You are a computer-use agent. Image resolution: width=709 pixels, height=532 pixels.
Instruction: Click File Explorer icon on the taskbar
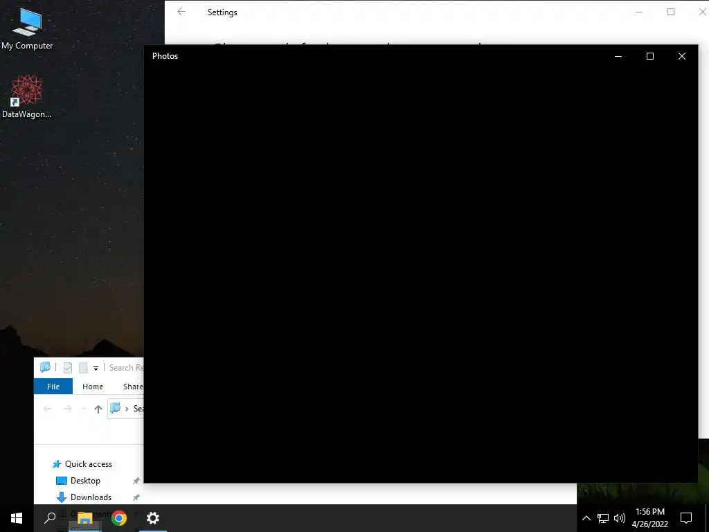[x=84, y=518]
